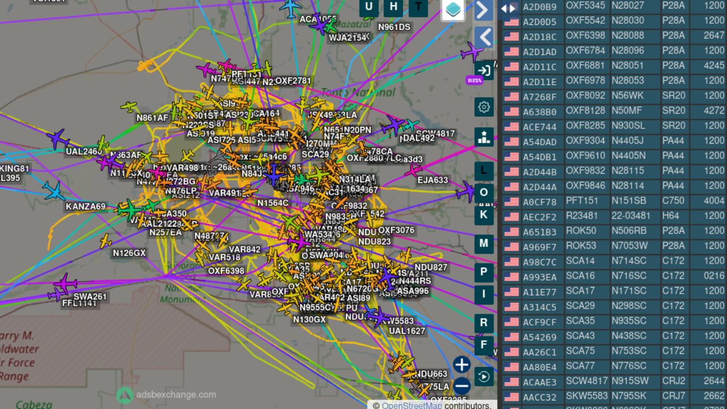
Task: Toggle the K map button
Action: [x=484, y=215]
